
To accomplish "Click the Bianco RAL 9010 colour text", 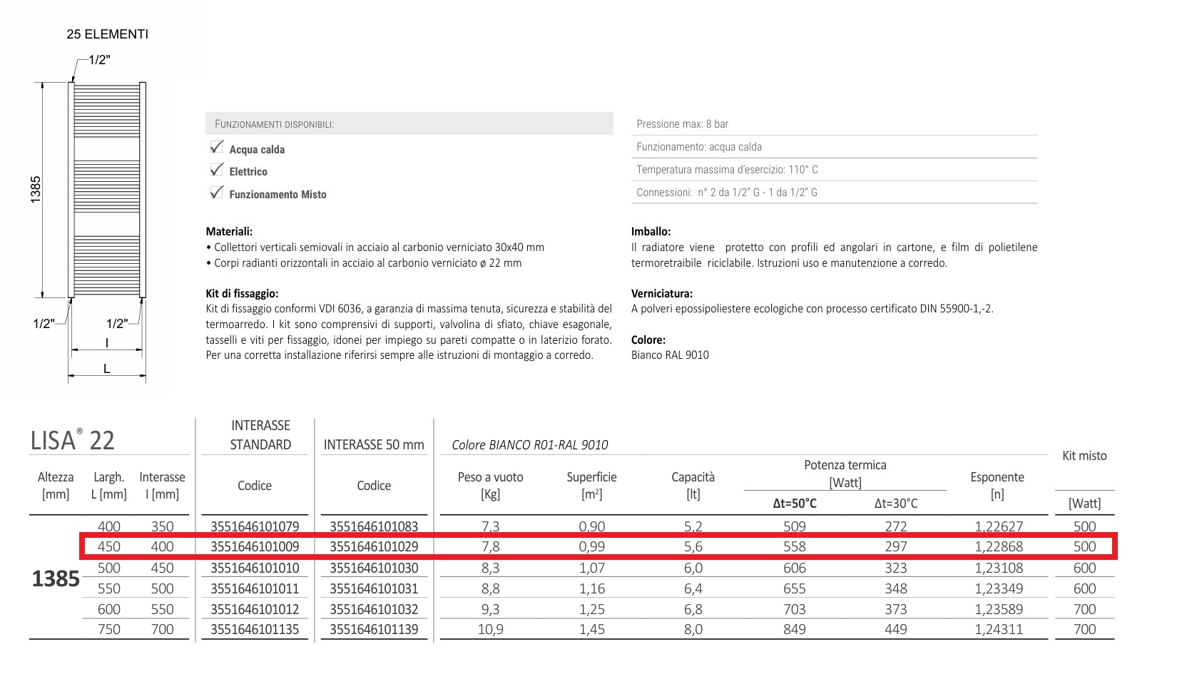I will pos(670,355).
